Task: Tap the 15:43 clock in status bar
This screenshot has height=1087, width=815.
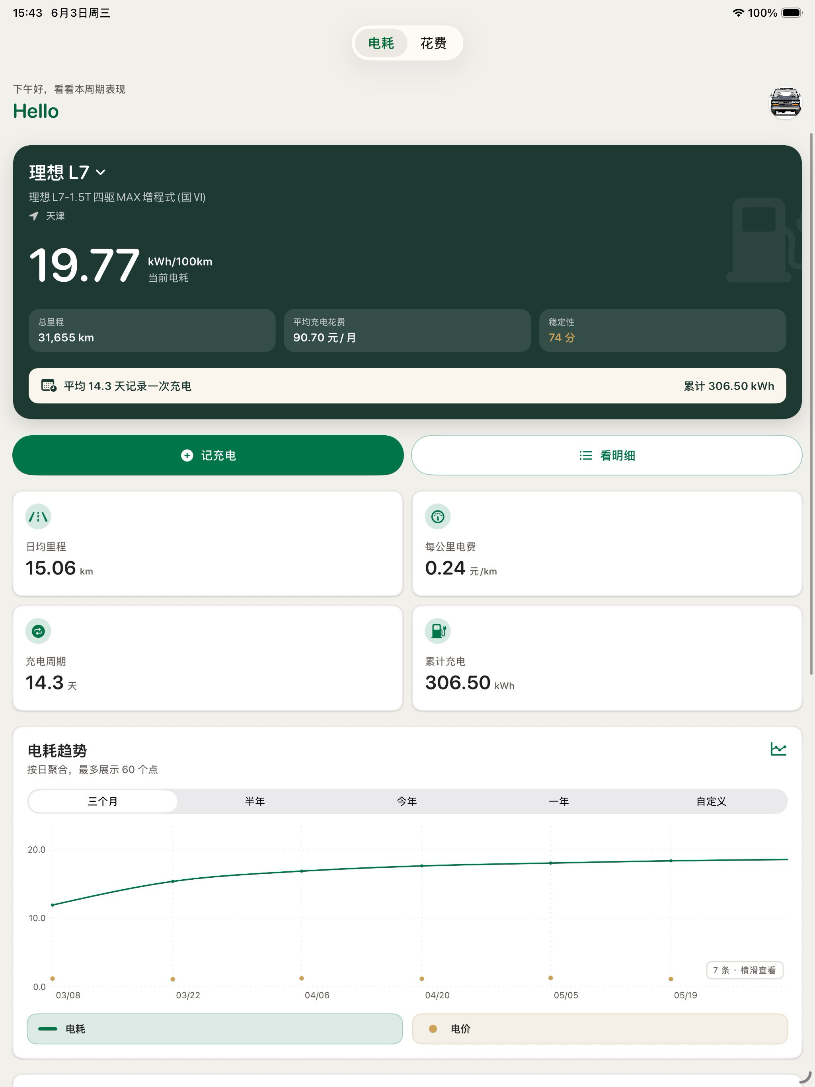Action: [x=27, y=13]
